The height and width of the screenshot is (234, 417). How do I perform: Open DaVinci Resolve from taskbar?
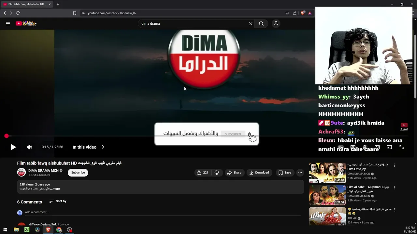pos(37,230)
